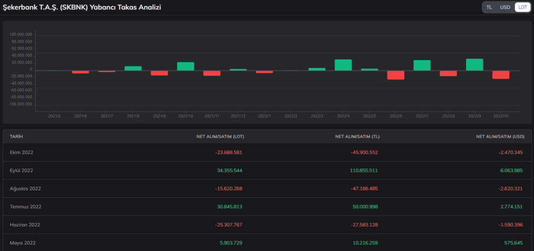Select the Haziran 2022 row label
Image resolution: width=534 pixels, height=251 pixels.
[x=25, y=225]
